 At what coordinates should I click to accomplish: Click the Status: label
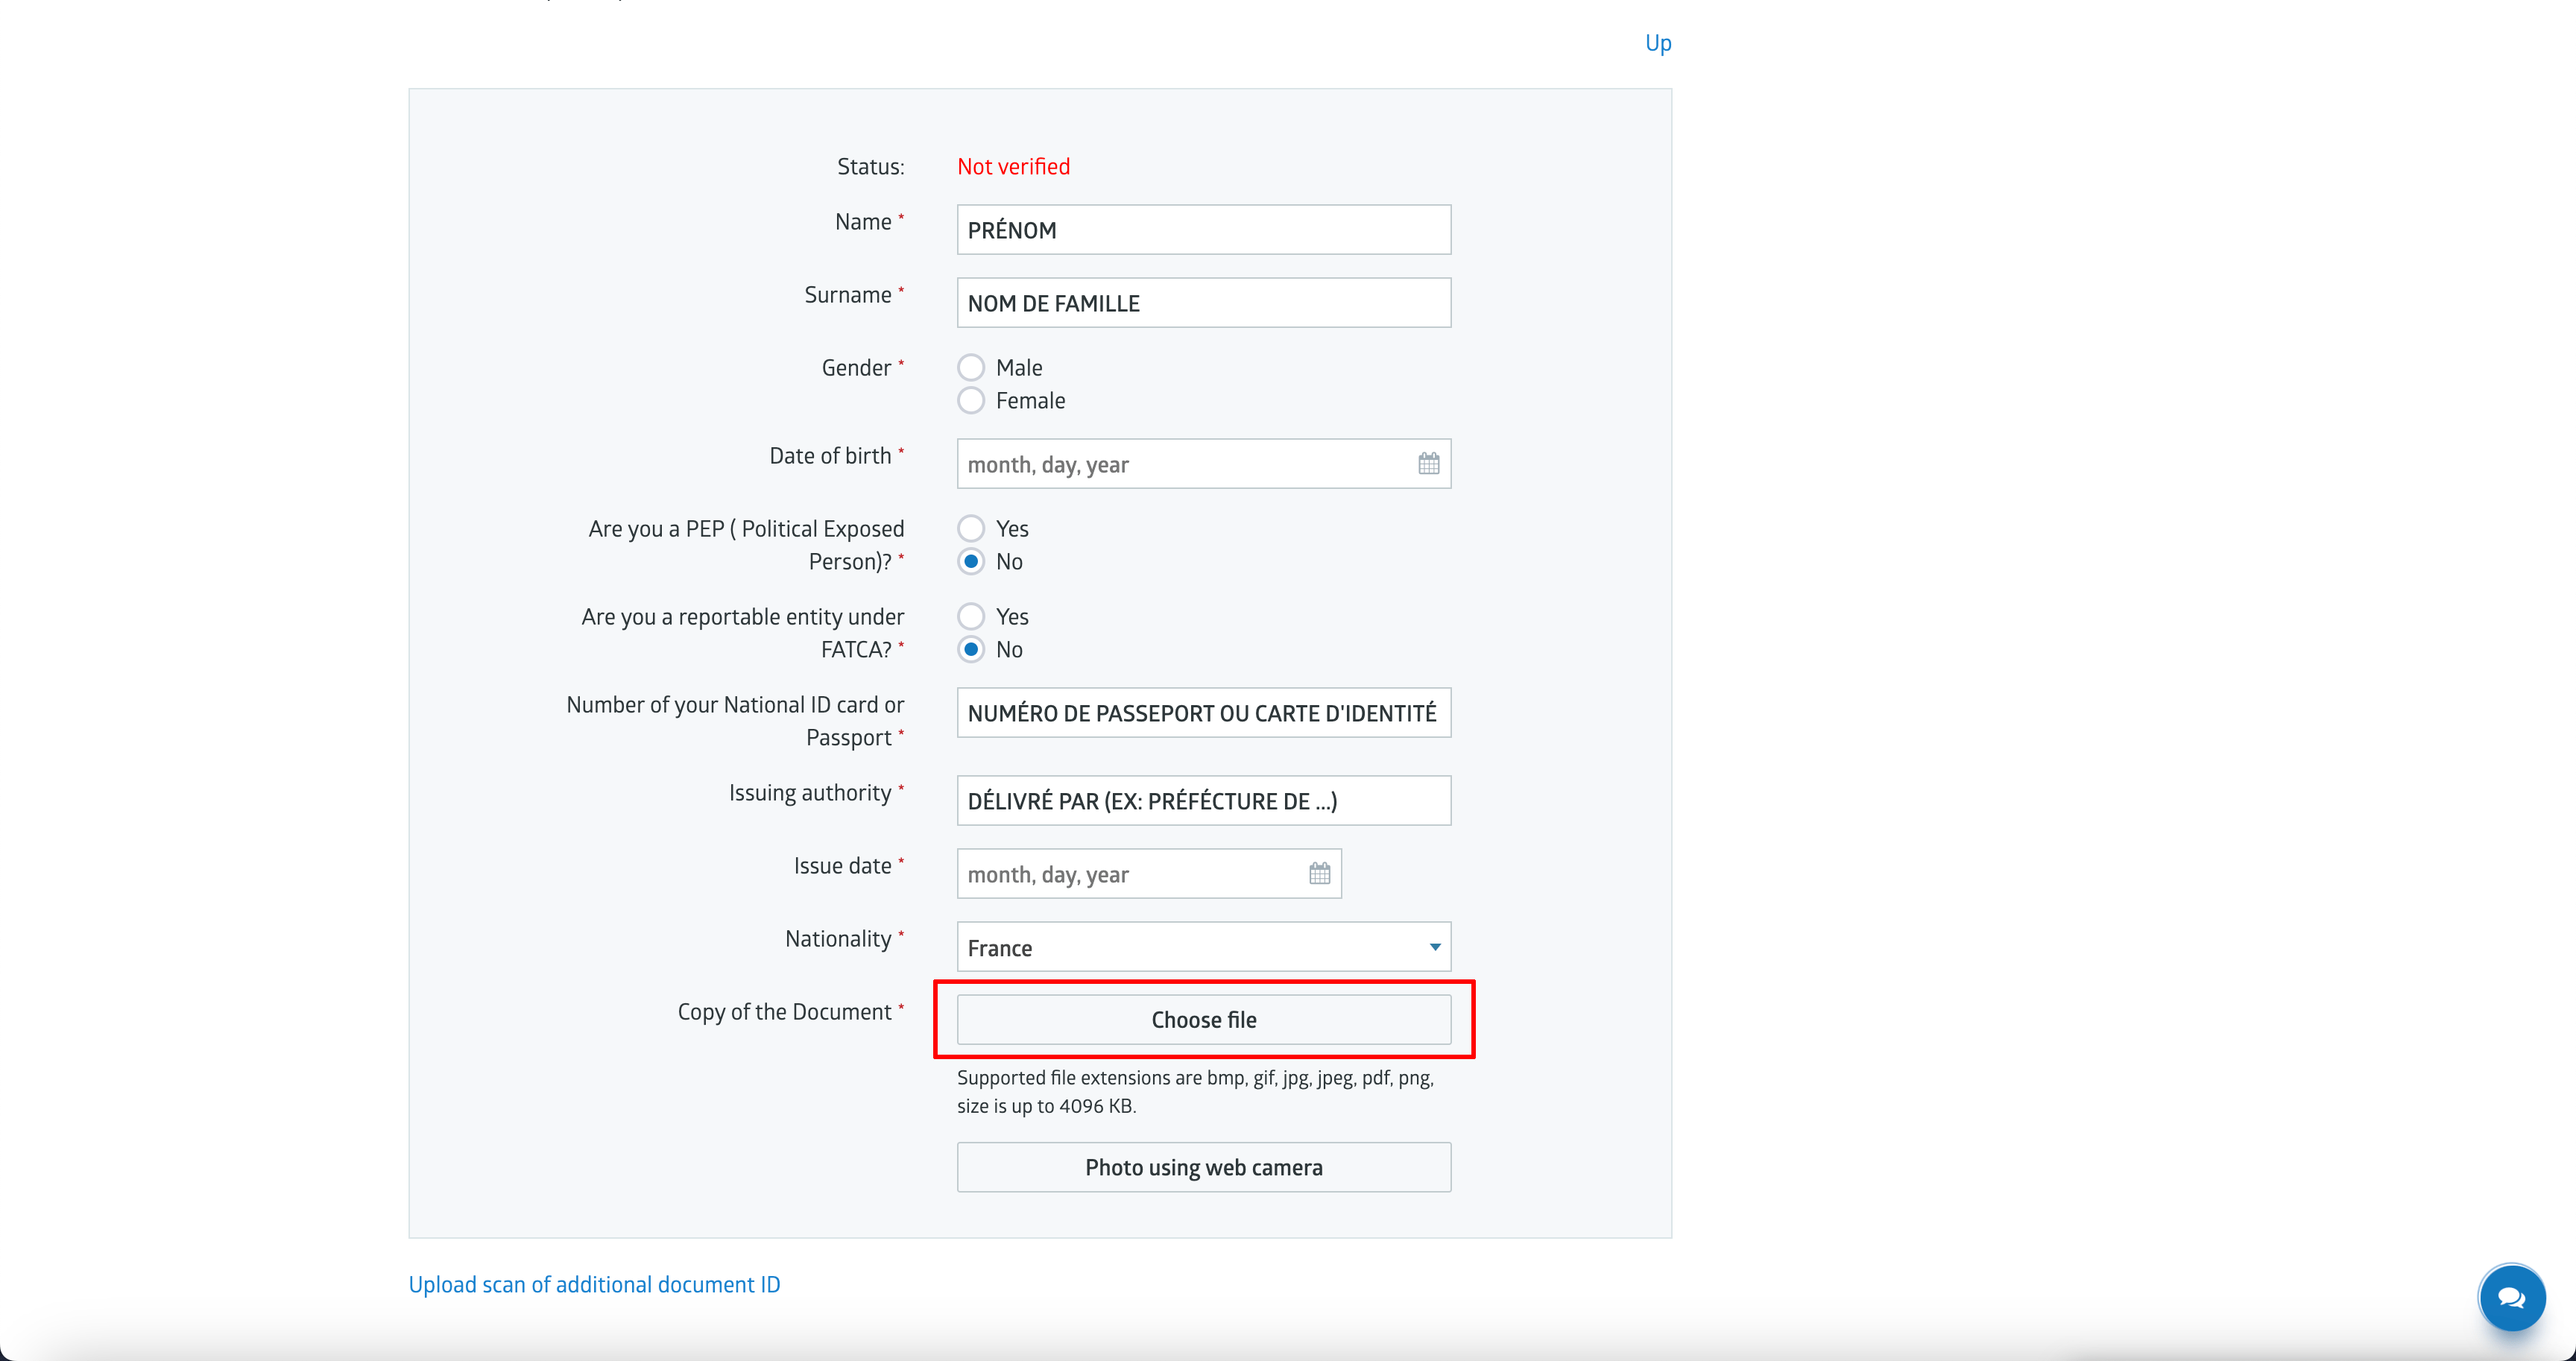coord(870,167)
